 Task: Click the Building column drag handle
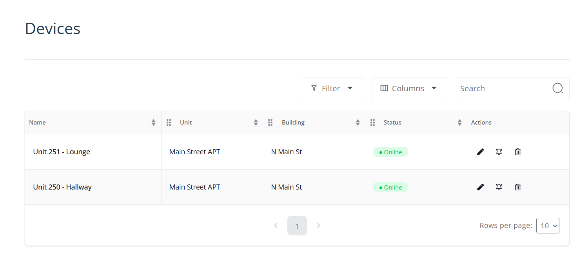(x=270, y=123)
